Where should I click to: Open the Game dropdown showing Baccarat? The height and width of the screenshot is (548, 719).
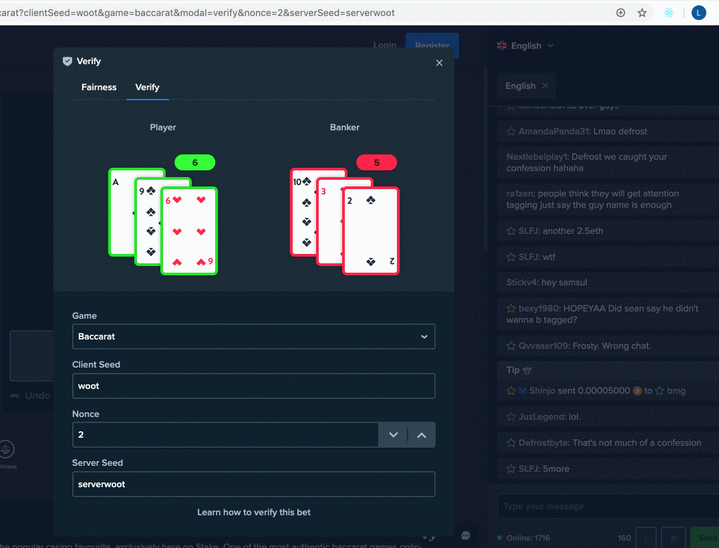pyautogui.click(x=253, y=337)
